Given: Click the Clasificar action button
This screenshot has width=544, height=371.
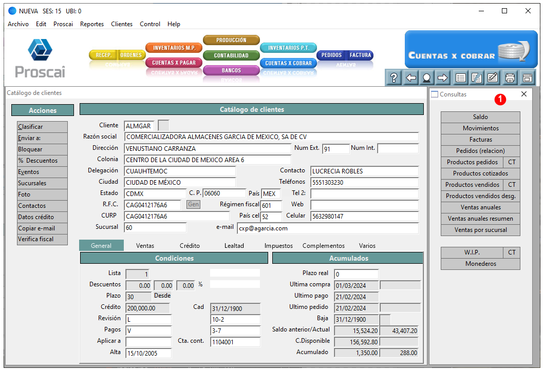Looking at the screenshot, I should click(42, 127).
